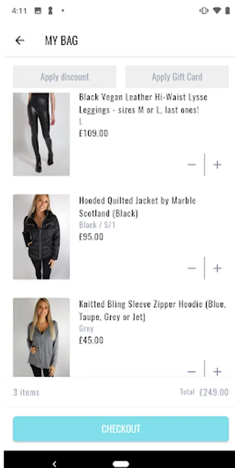Tap the Android back navigation arrow
The image size is (235, 468).
[x=54, y=464]
